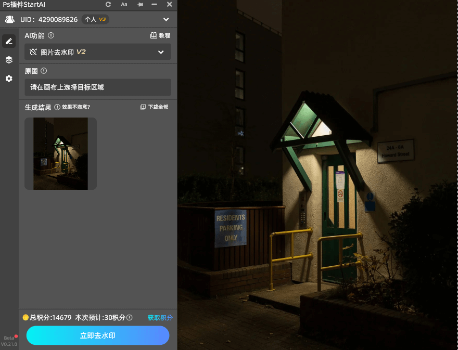The image size is (458, 350).
Task: Click the 获取积分 link
Action: tap(159, 317)
